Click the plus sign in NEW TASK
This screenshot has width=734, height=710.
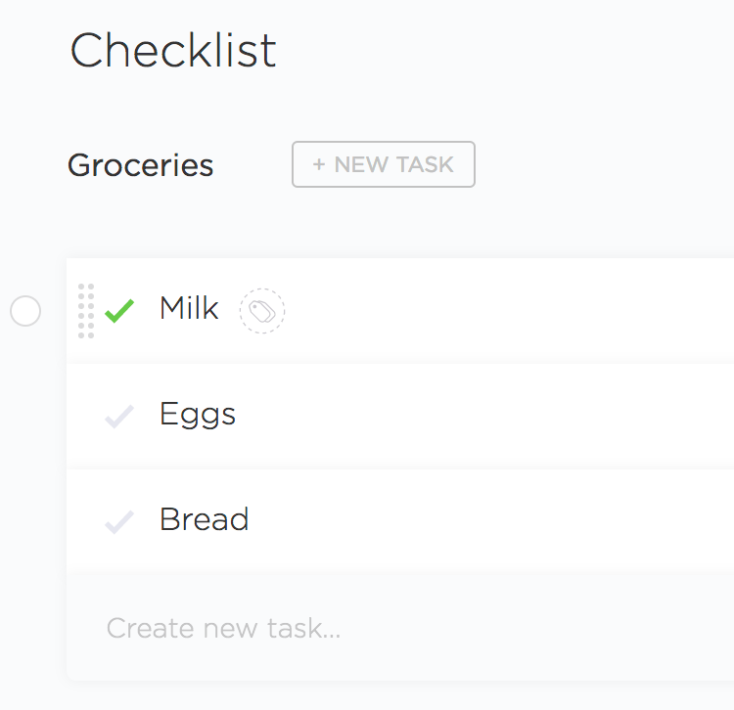[x=319, y=164]
